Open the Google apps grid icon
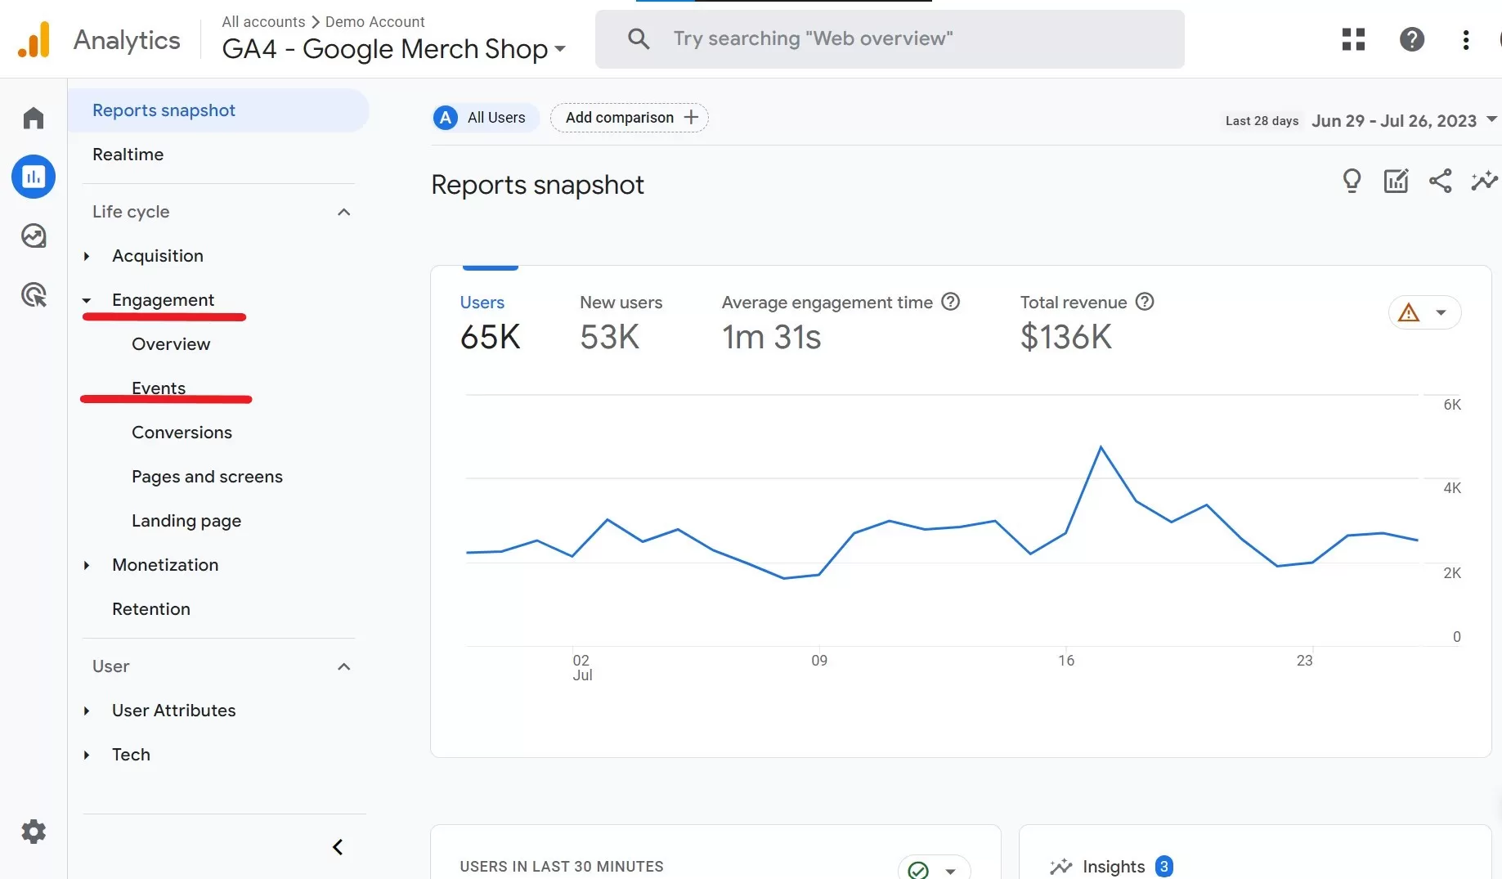The width and height of the screenshot is (1502, 879). click(x=1353, y=39)
